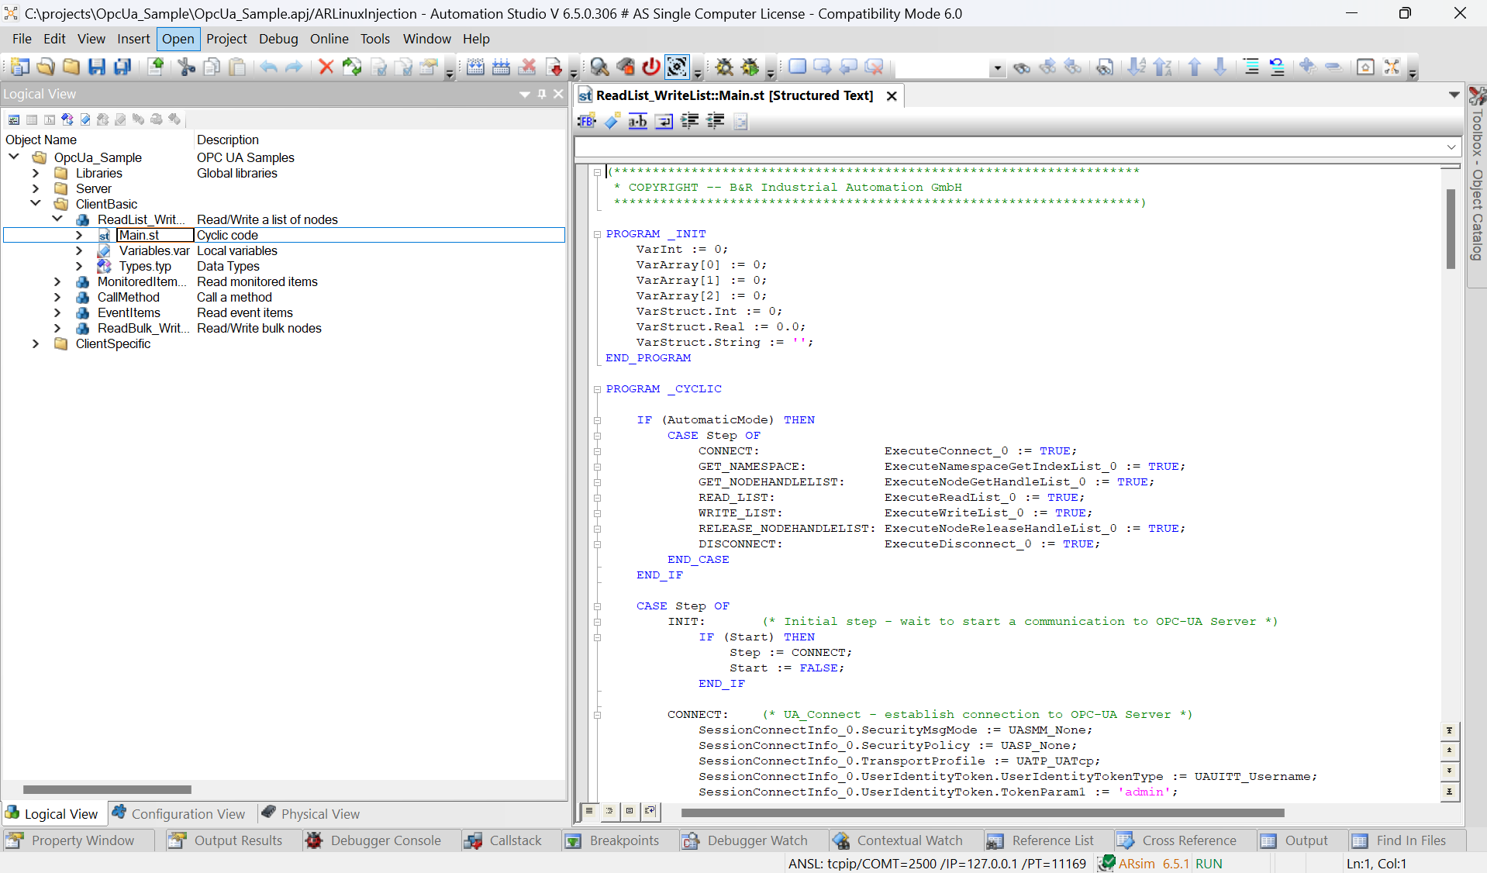Open the editor tab list dropdown arrow
1487x873 pixels.
click(1454, 95)
